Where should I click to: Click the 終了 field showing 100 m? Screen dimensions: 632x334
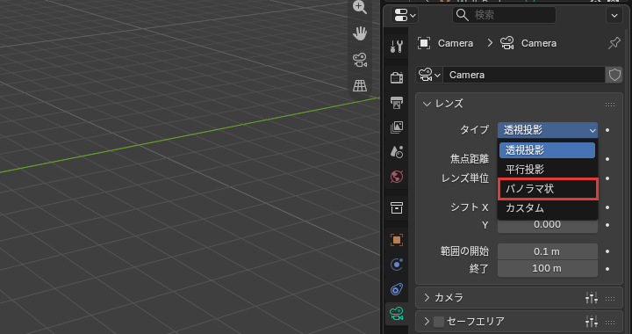548,269
